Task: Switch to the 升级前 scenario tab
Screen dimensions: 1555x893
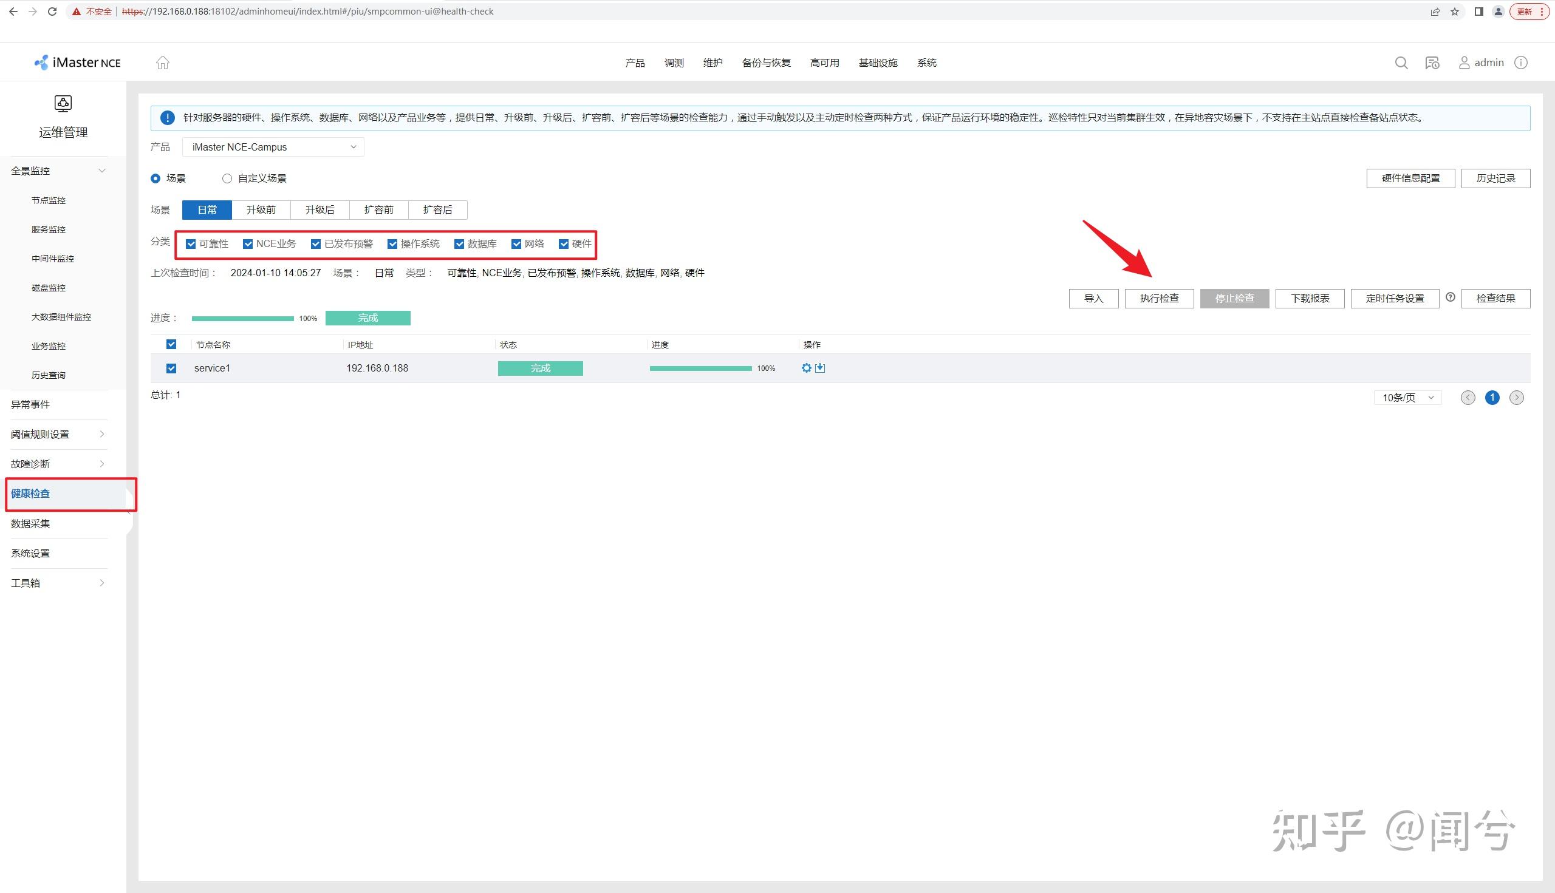Action: click(261, 210)
